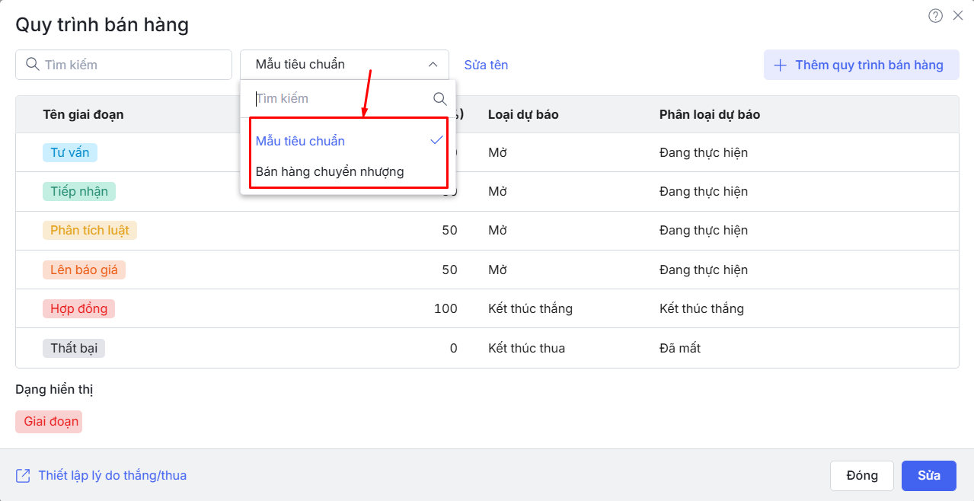Image resolution: width=974 pixels, height=501 pixels.
Task: Click the external link icon near win/loss setup
Action: [23, 476]
